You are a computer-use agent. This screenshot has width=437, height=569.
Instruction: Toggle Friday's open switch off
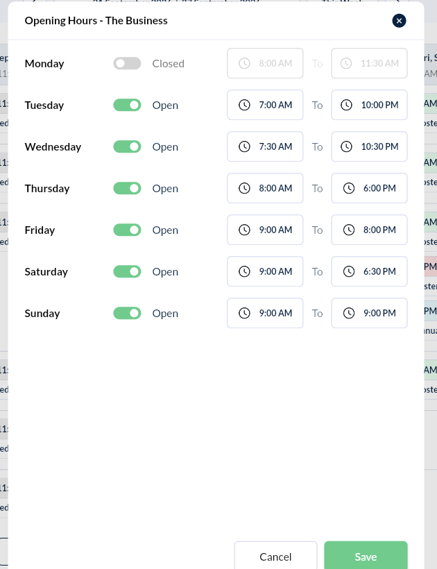tap(127, 230)
